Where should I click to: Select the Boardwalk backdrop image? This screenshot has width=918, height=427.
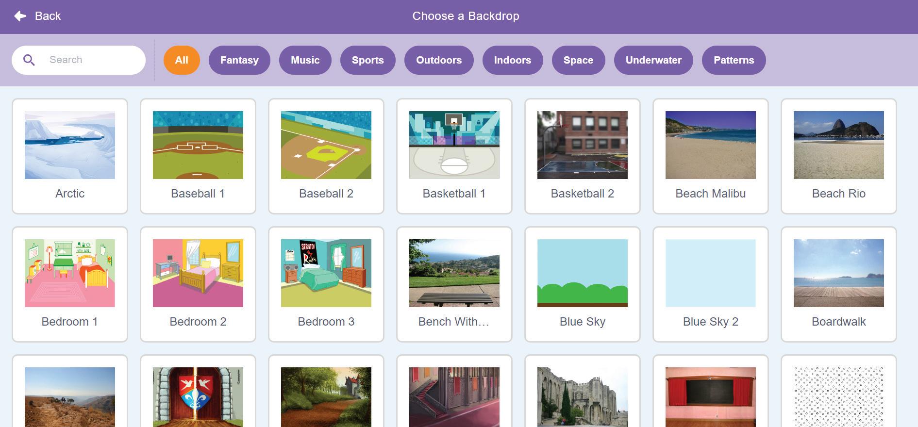click(x=839, y=273)
